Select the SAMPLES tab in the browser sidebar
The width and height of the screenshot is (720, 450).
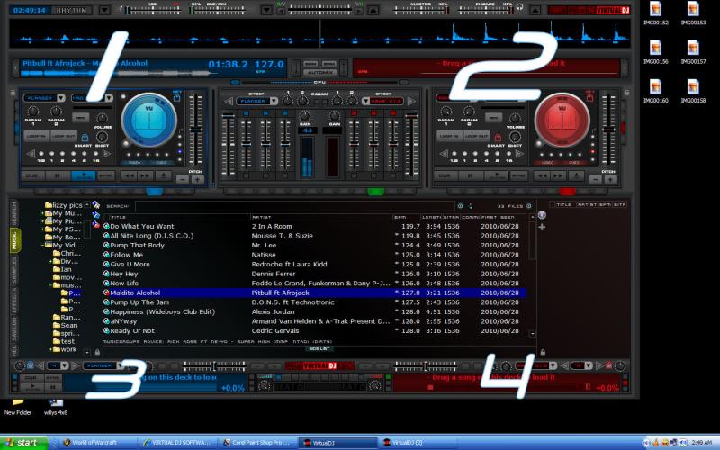(14, 270)
